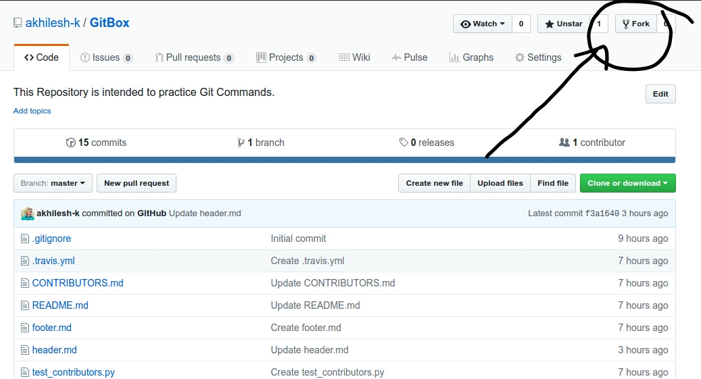Open the README.md file

pyautogui.click(x=60, y=306)
